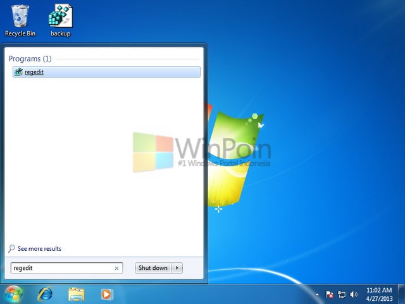Click the Programs (1) header
Viewport: 405px width, 304px height.
coord(30,59)
